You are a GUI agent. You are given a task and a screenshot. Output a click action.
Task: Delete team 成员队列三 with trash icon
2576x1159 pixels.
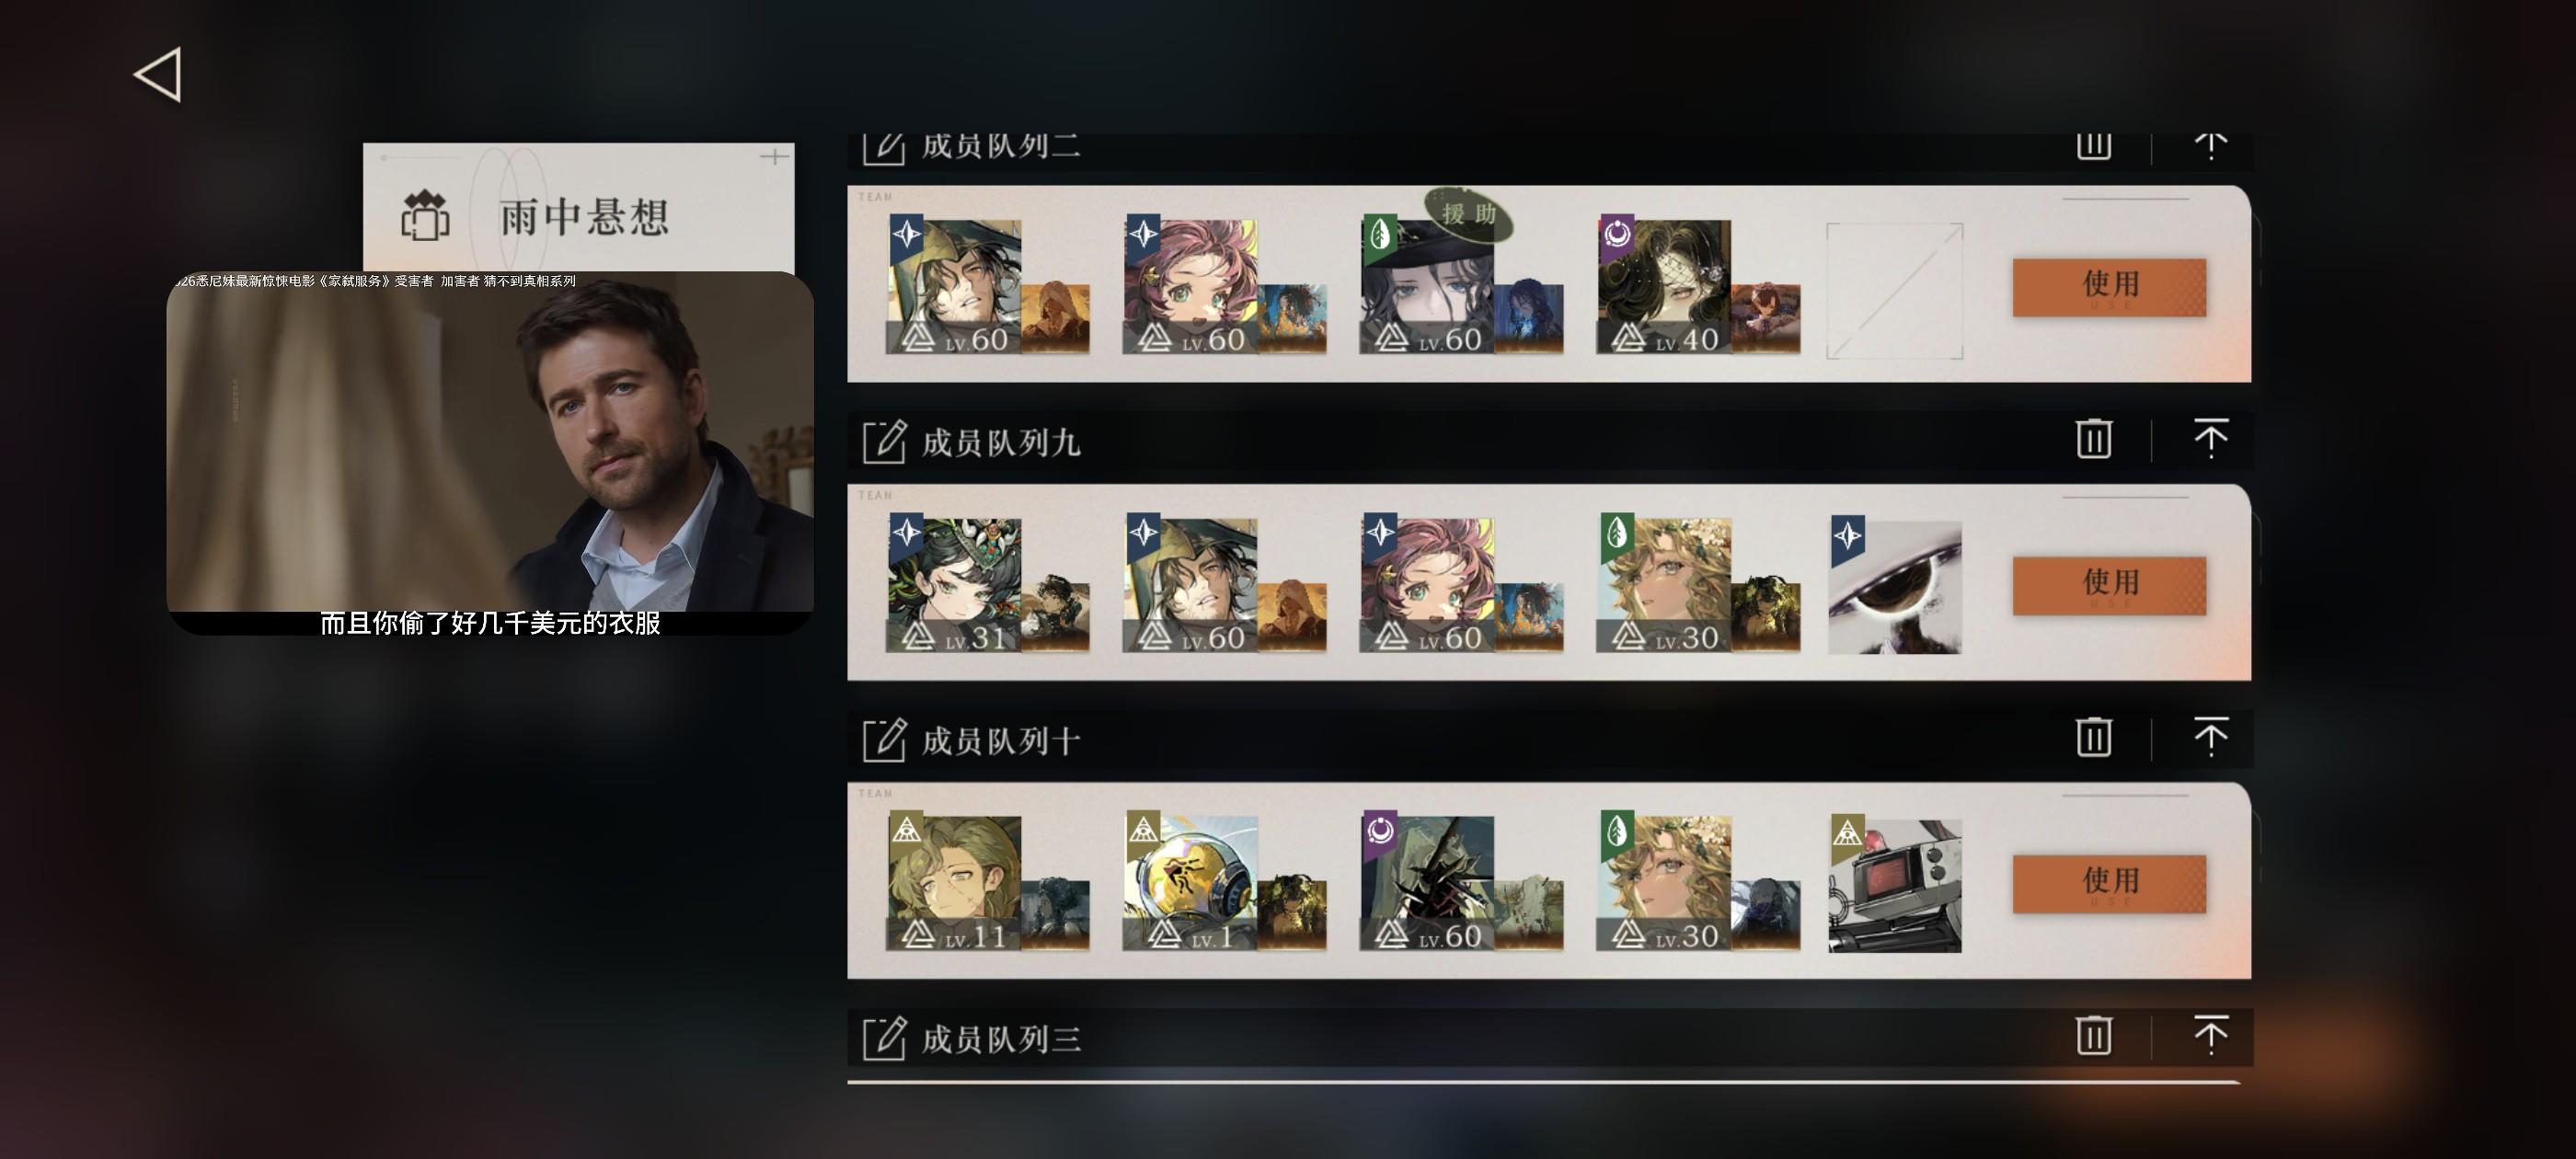coord(2093,1035)
